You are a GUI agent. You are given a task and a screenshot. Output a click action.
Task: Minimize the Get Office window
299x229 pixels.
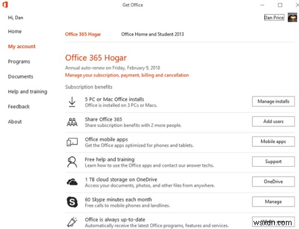pyautogui.click(x=262, y=5)
